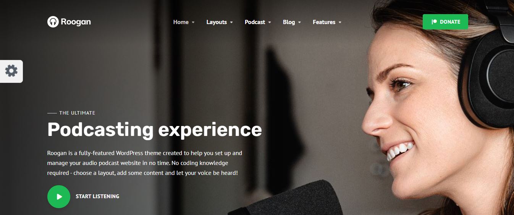This screenshot has height=215, width=514.
Task: Expand the arrow next to Features
Action: click(340, 23)
